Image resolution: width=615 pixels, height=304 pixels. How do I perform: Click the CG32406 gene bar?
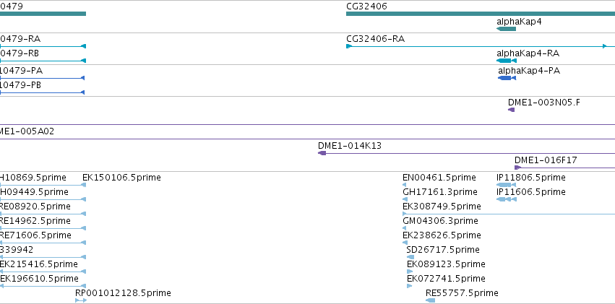(481, 14)
